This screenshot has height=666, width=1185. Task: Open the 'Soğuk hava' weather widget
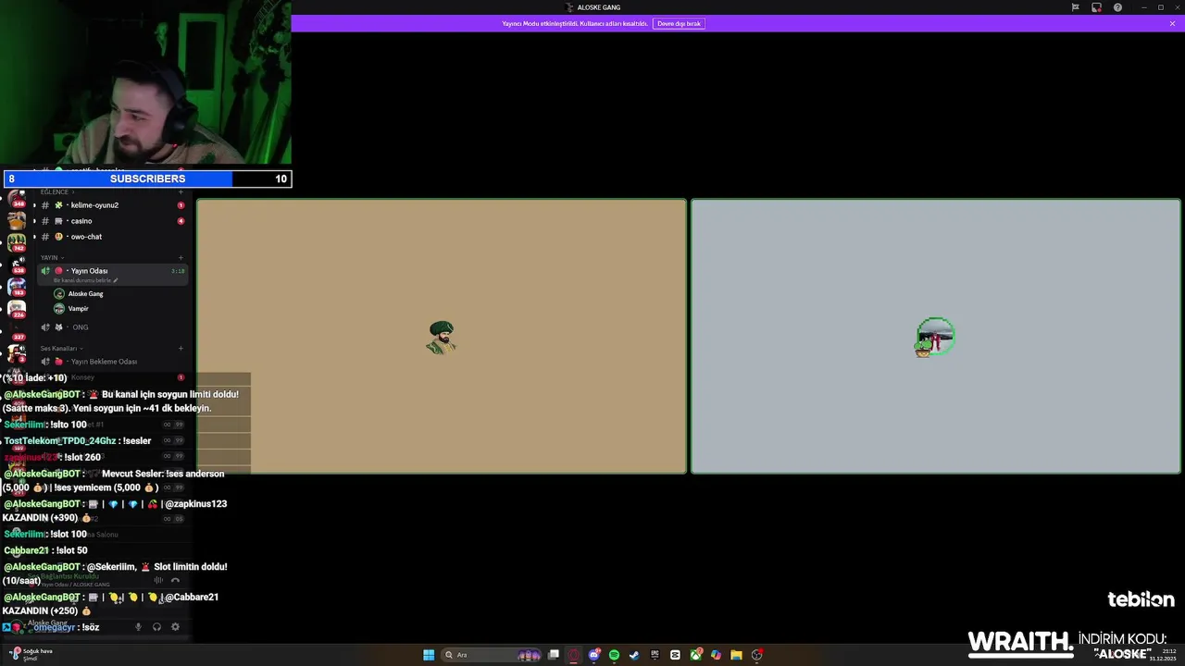click(31, 654)
